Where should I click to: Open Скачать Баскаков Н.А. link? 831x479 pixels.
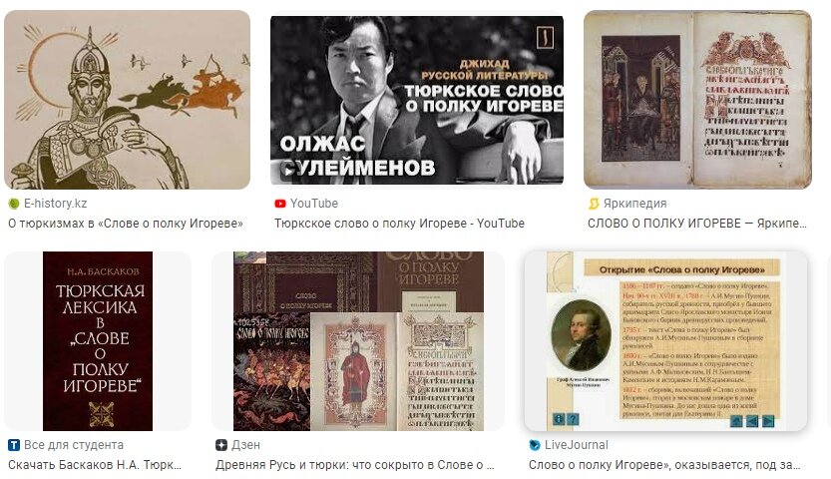pos(95,465)
